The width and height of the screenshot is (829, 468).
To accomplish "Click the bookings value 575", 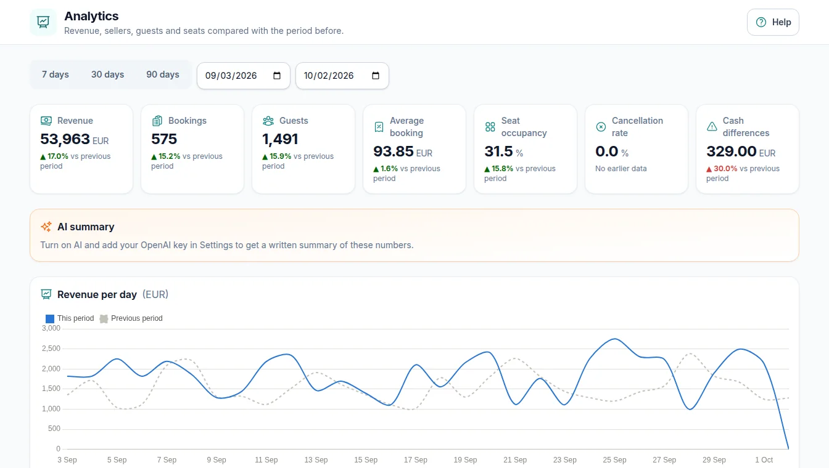I will click(164, 139).
